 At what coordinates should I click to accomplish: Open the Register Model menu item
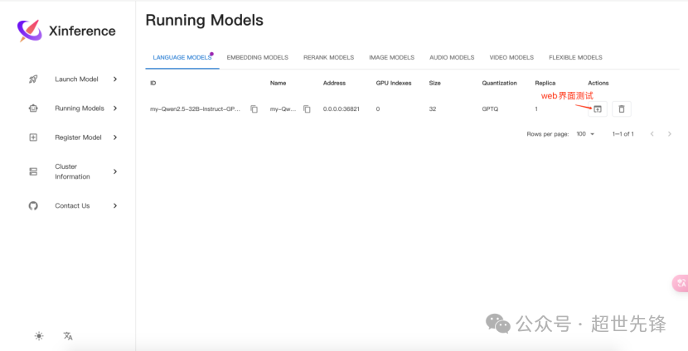coord(73,137)
